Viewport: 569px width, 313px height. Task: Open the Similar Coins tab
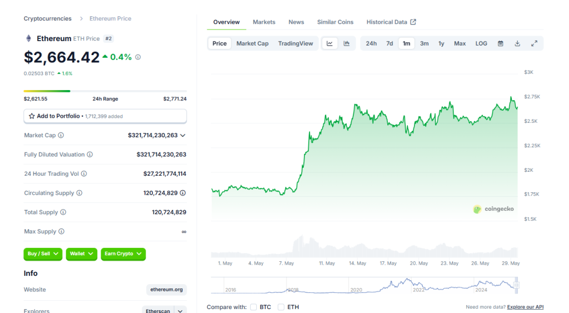335,22
